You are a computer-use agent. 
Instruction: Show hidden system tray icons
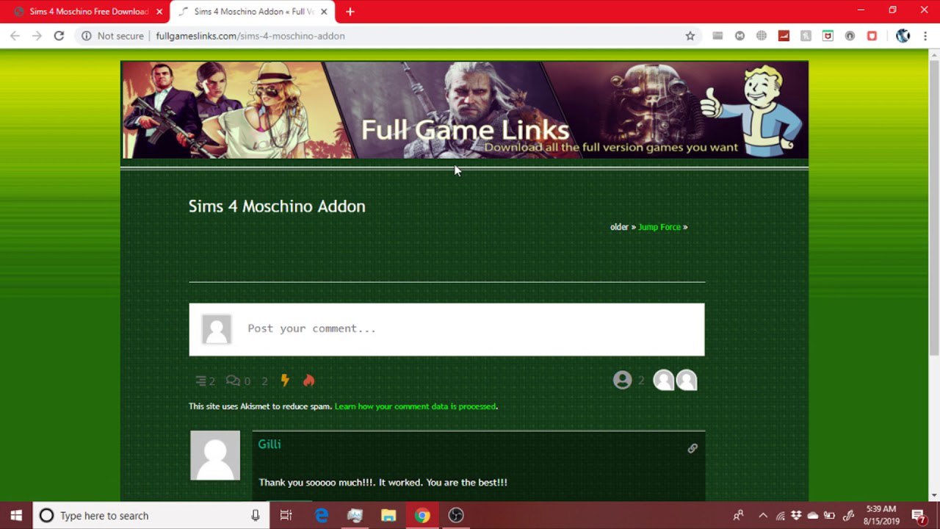tap(763, 515)
